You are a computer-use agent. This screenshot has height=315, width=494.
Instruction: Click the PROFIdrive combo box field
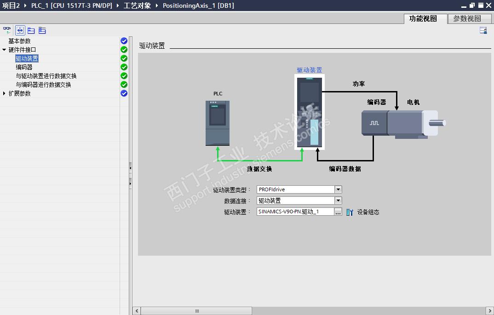295,189
